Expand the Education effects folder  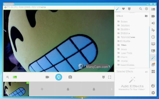tap(123, 29)
